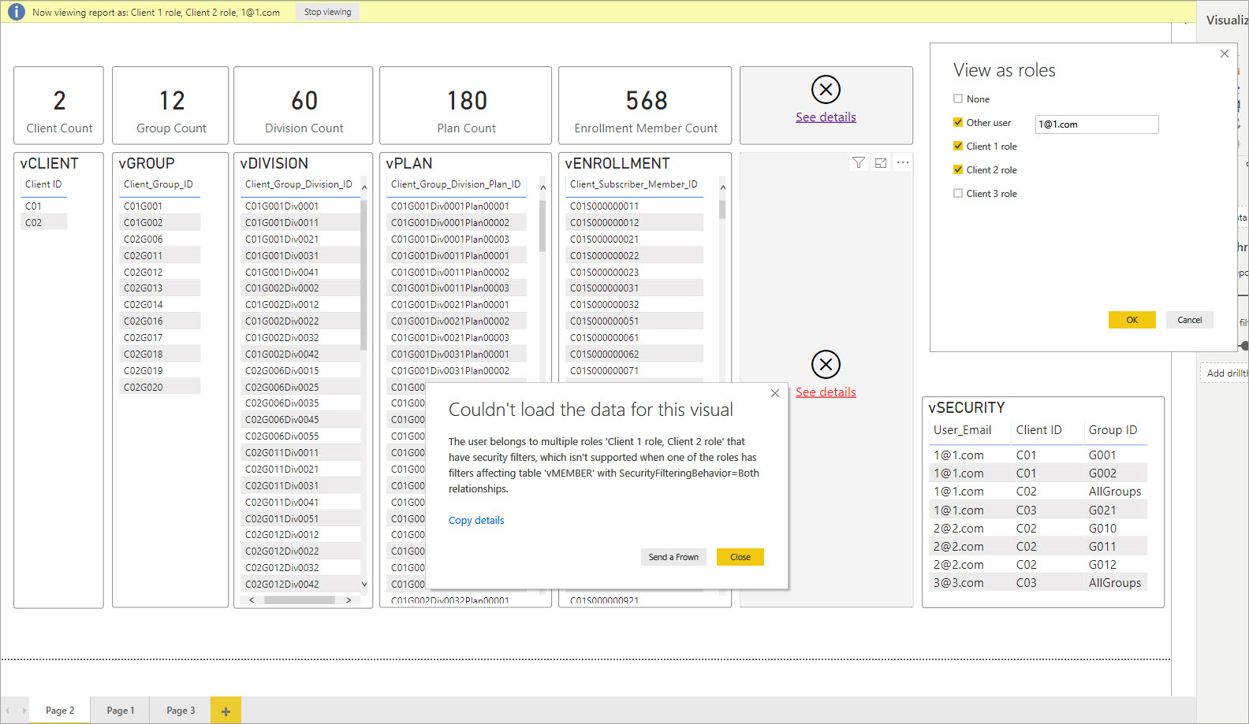Open focus mode for the errored visual
1249x724 pixels.
coord(881,162)
